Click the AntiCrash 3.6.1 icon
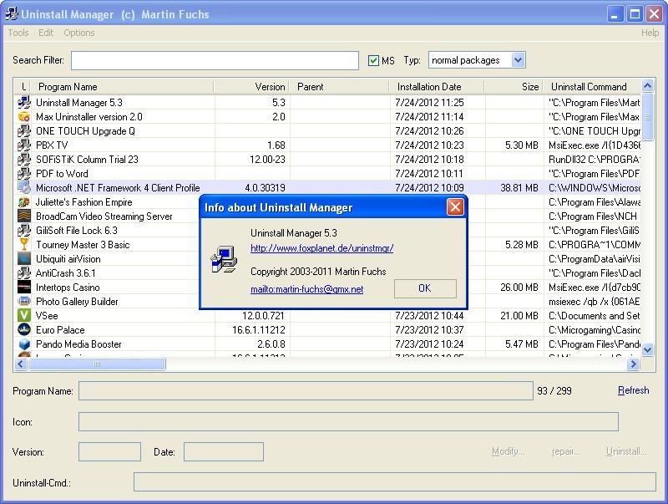Screen dimensions: 668x504 tap(24, 272)
